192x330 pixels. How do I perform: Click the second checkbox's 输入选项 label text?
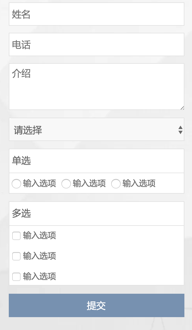pyautogui.click(x=40, y=256)
